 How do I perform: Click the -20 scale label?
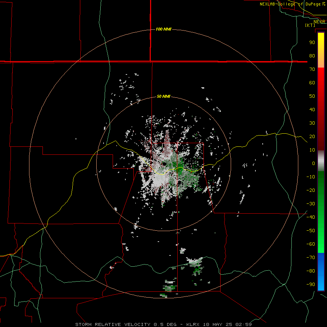[311, 190]
